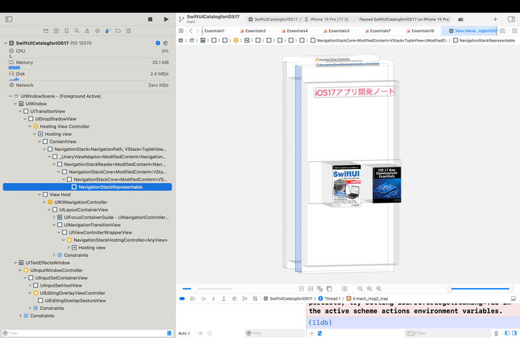The image size is (520, 338).
Task: Collapse the UITextEffectsWindow node
Action: [16, 263]
